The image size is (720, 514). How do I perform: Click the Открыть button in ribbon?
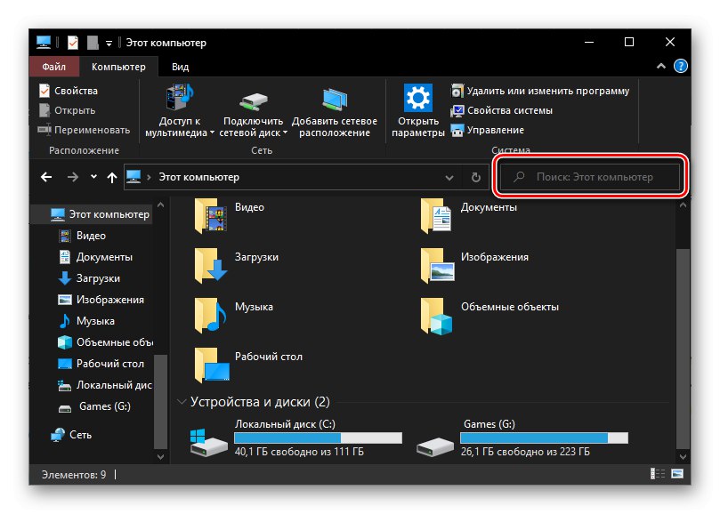[x=68, y=110]
